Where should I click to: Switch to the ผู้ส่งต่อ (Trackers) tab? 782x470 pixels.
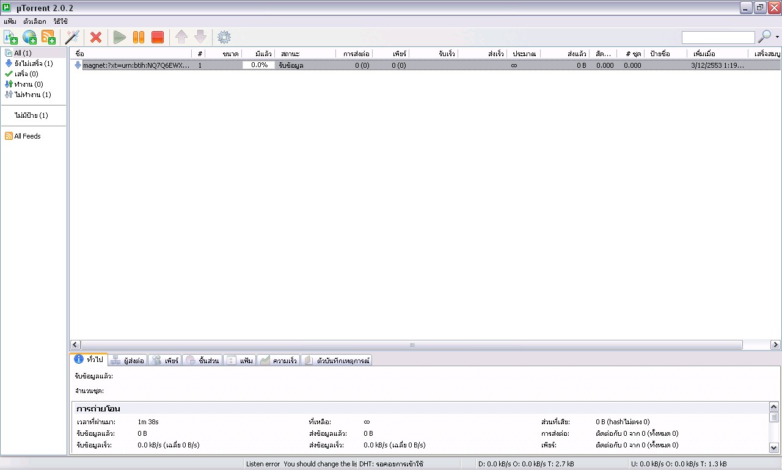(x=128, y=361)
